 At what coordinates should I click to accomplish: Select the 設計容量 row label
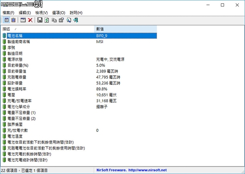tap(15, 83)
